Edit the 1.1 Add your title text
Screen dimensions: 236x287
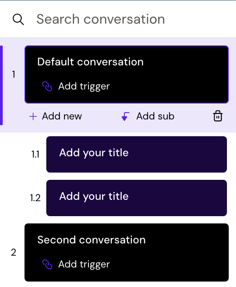pyautogui.click(x=94, y=153)
